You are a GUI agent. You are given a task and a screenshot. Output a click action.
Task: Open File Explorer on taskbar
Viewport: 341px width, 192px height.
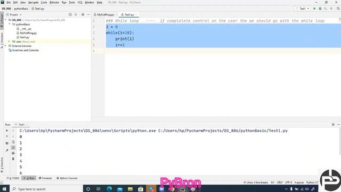130,189
